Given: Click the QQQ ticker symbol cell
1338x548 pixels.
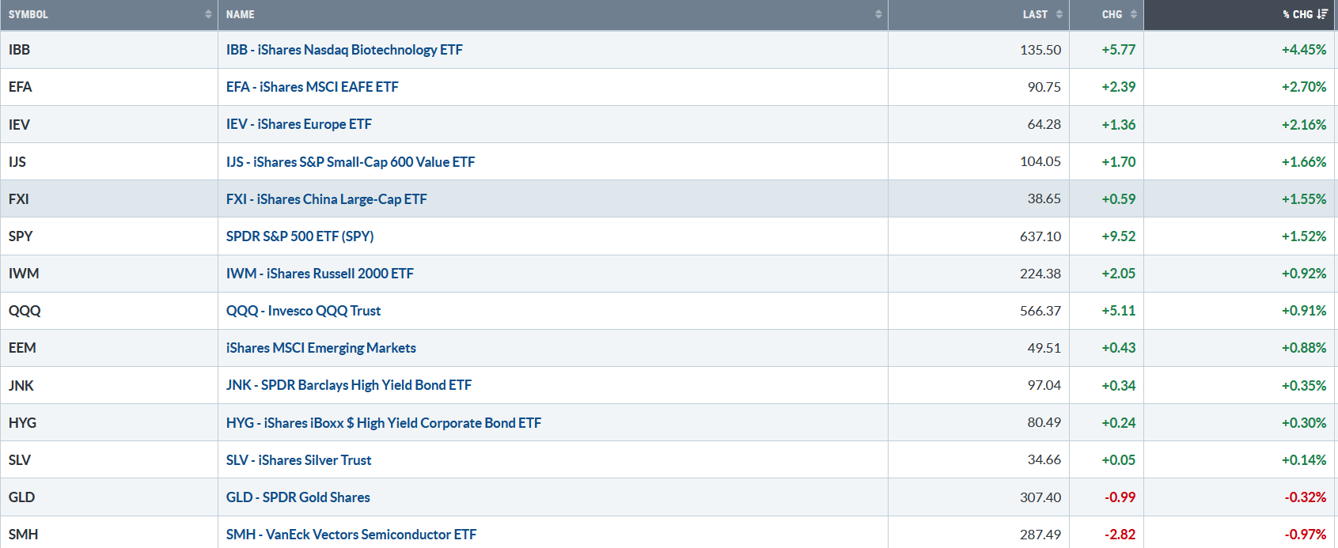Looking at the screenshot, I should [25, 311].
